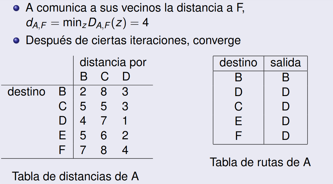Click distance value 8 in destination B row
The width and height of the screenshot is (333, 184).
tap(104, 92)
